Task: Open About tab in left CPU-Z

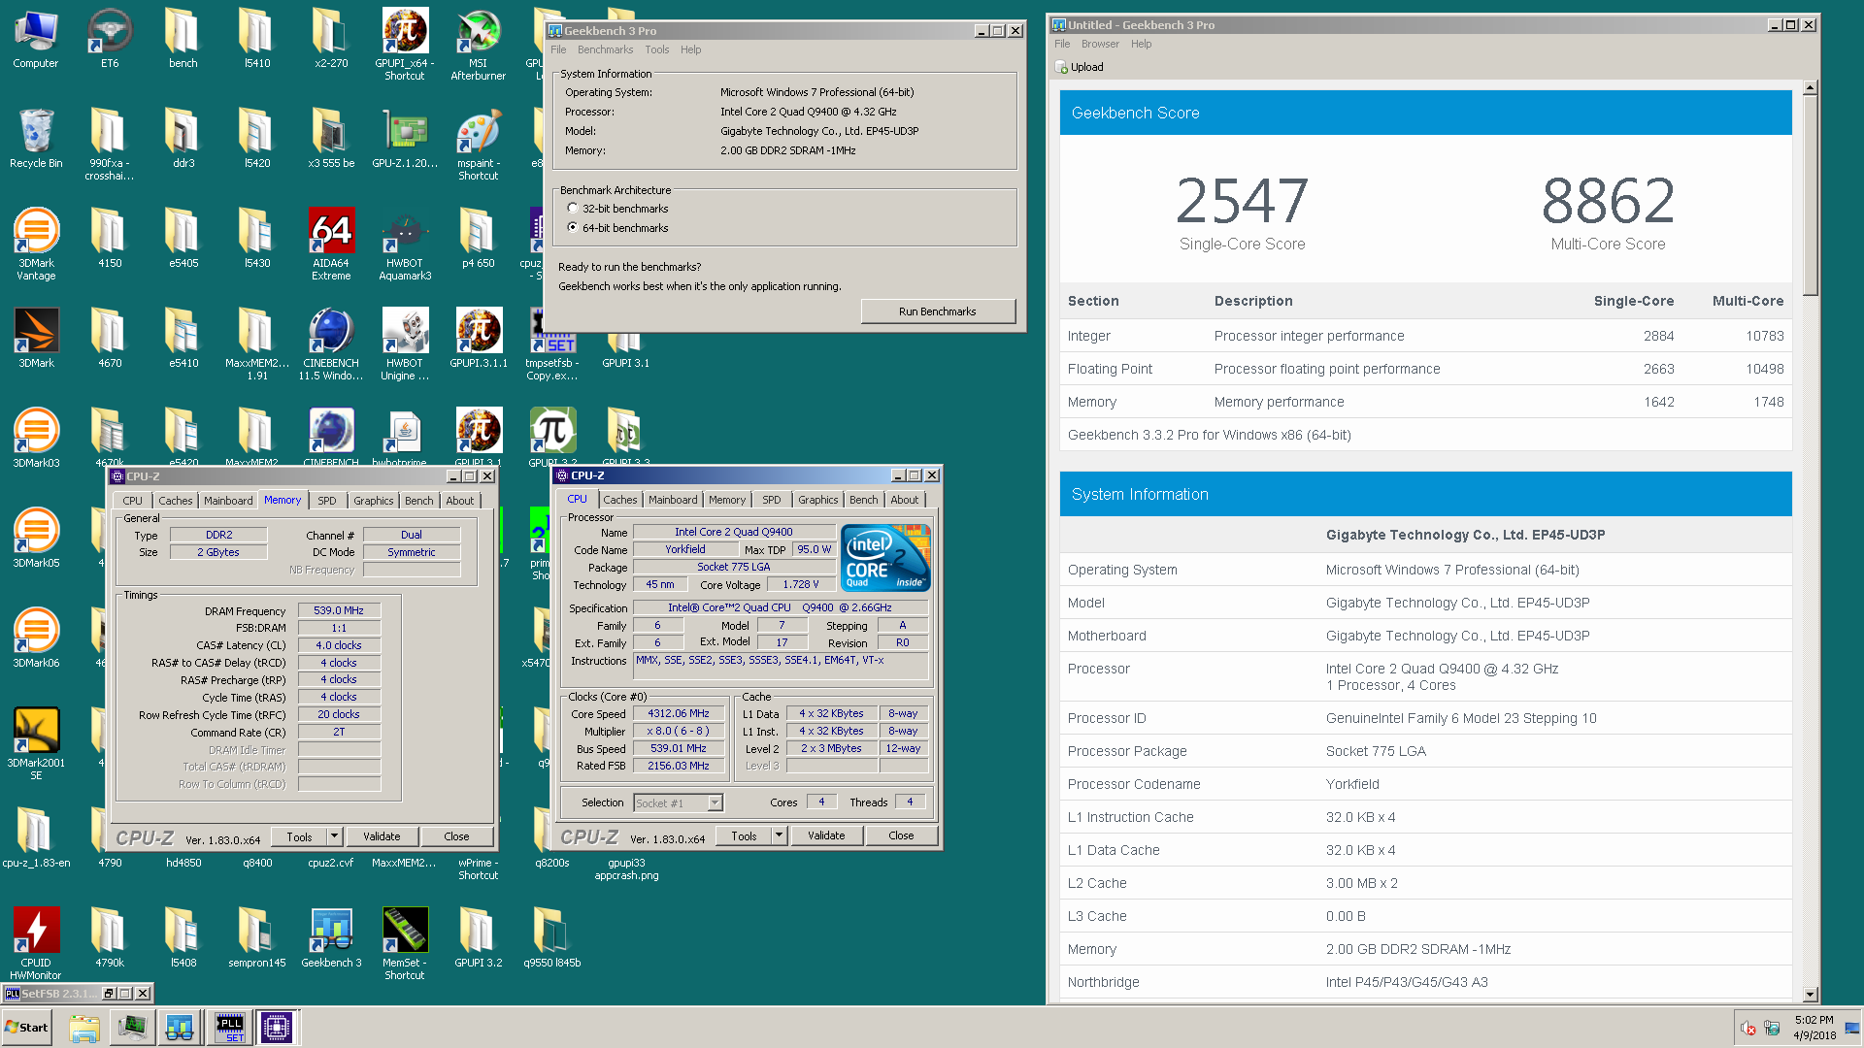Action: click(x=460, y=501)
